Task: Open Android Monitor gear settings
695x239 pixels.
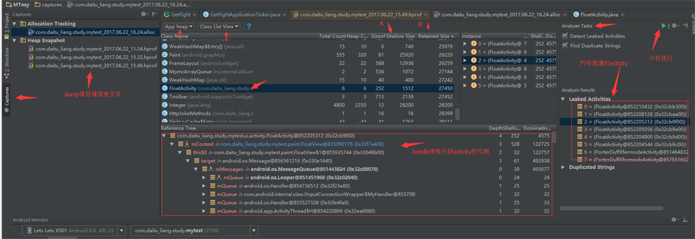Action: click(x=675, y=219)
